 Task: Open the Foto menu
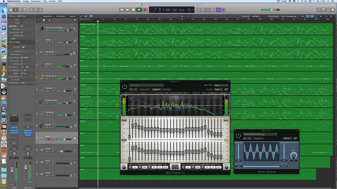45,1
